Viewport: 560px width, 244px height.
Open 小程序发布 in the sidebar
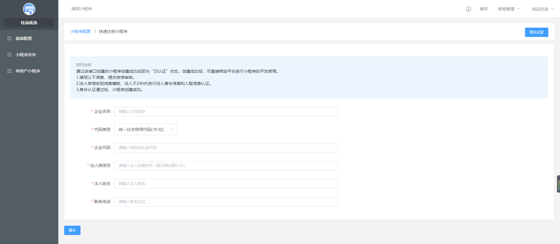(26, 55)
